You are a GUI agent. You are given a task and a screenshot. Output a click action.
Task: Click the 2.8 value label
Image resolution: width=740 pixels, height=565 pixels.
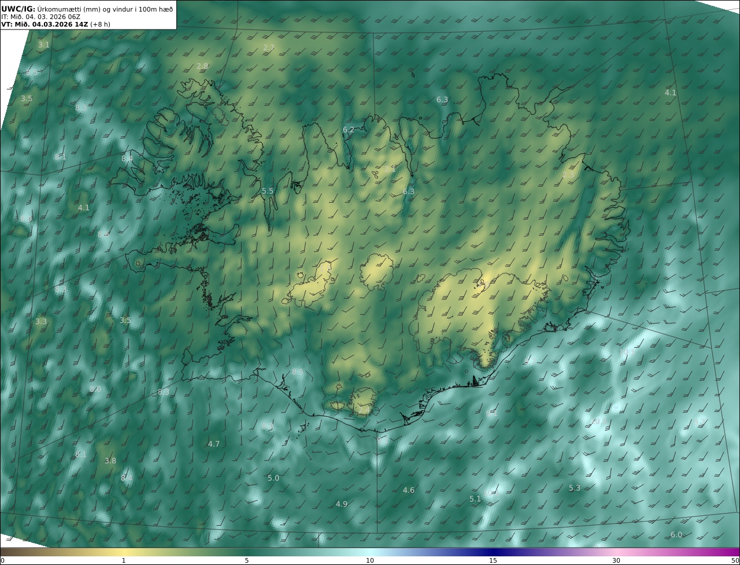202,66
